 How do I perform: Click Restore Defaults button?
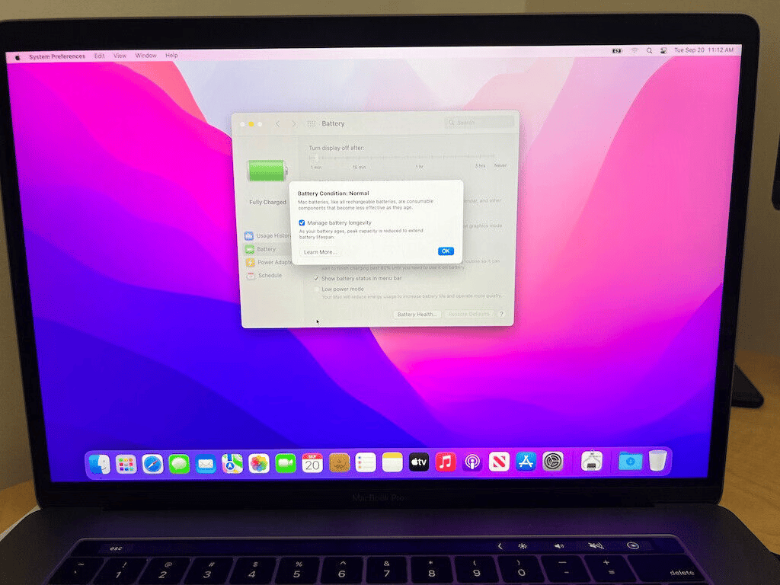click(468, 314)
